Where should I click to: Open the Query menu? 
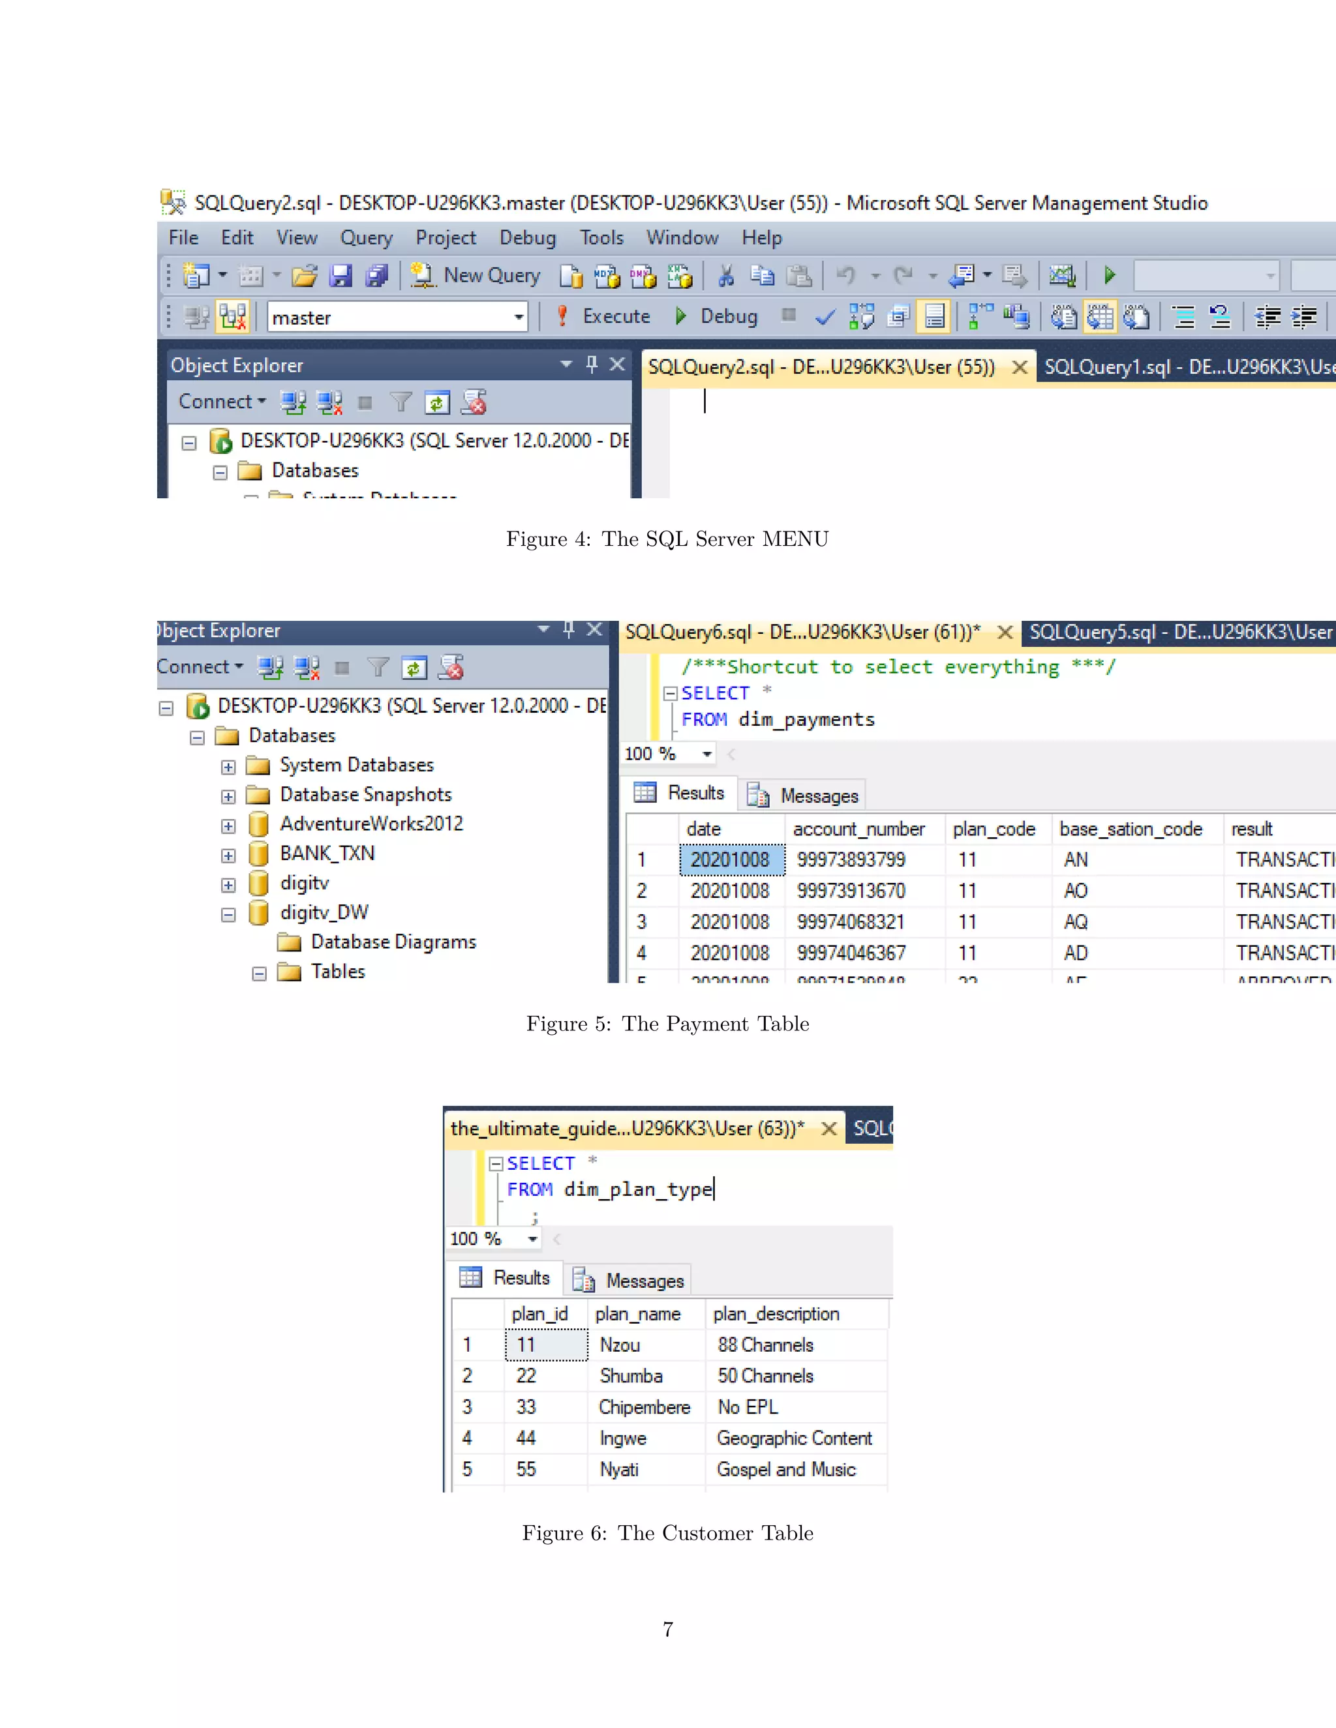click(x=366, y=238)
